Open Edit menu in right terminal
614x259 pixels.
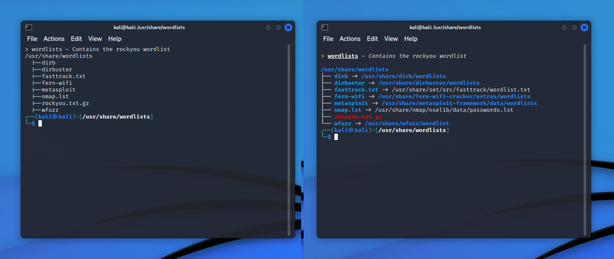pyautogui.click(x=372, y=39)
